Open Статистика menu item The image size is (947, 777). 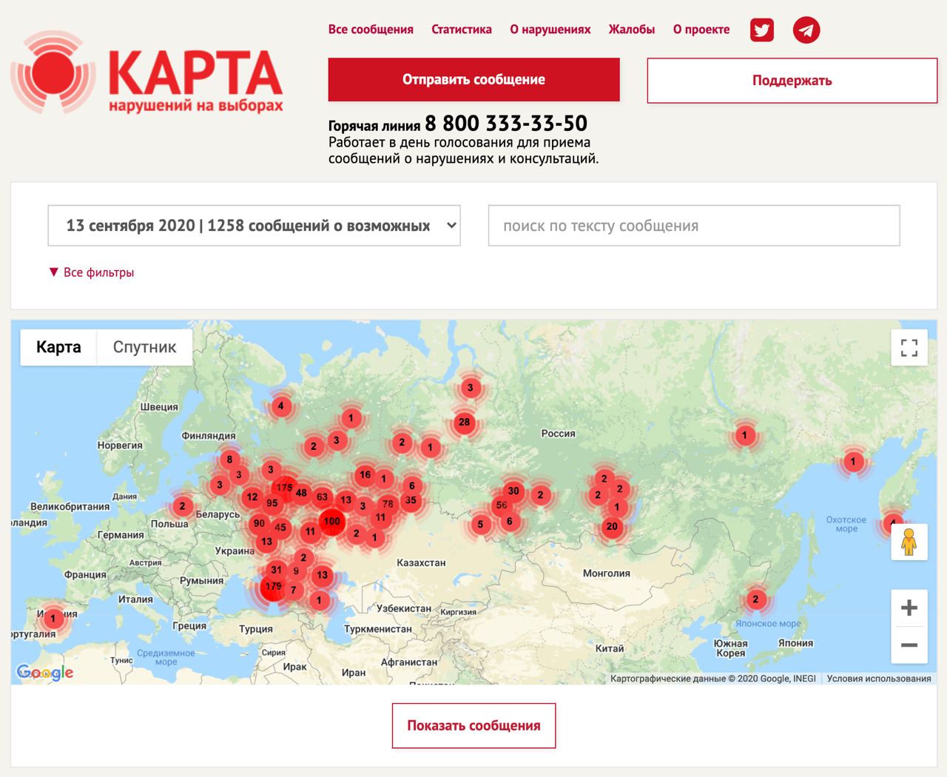coord(462,30)
